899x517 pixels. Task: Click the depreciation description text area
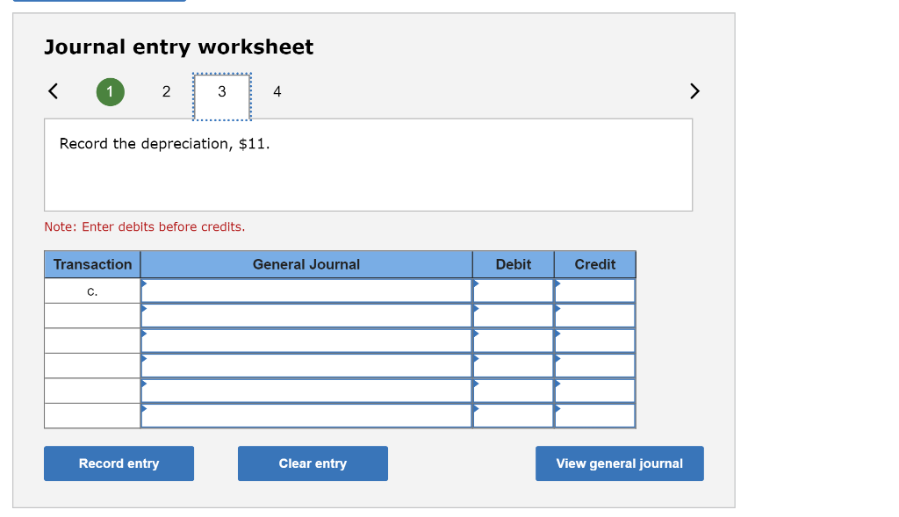click(369, 163)
